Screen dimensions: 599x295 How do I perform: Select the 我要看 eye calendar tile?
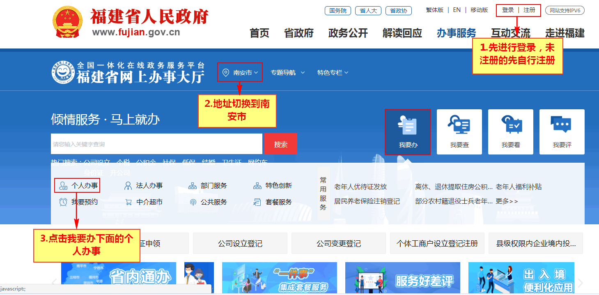(x=511, y=132)
